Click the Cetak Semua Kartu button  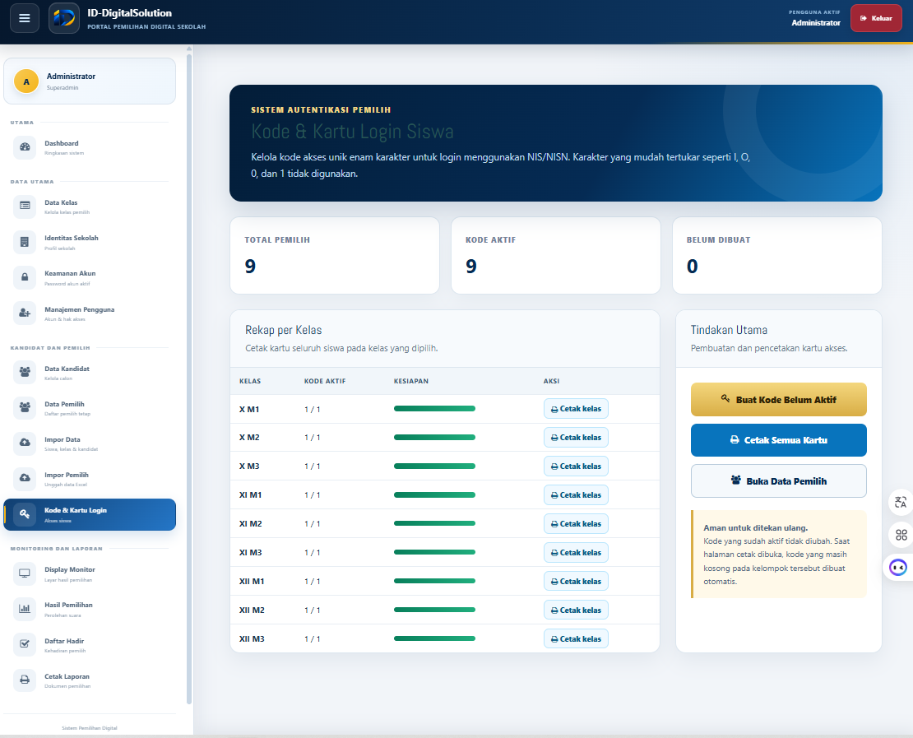point(778,440)
